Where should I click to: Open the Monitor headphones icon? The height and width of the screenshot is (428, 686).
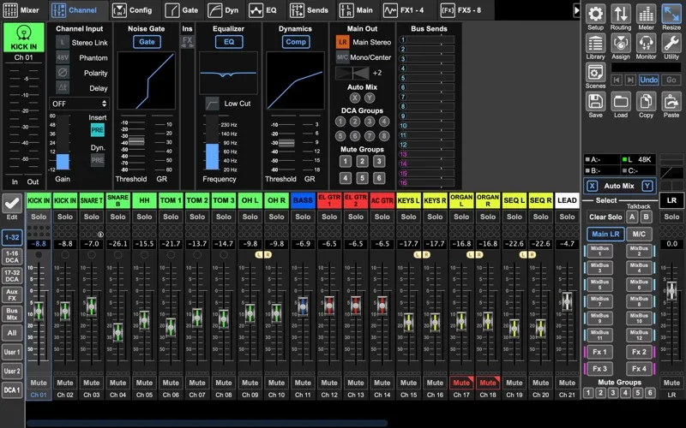click(647, 43)
